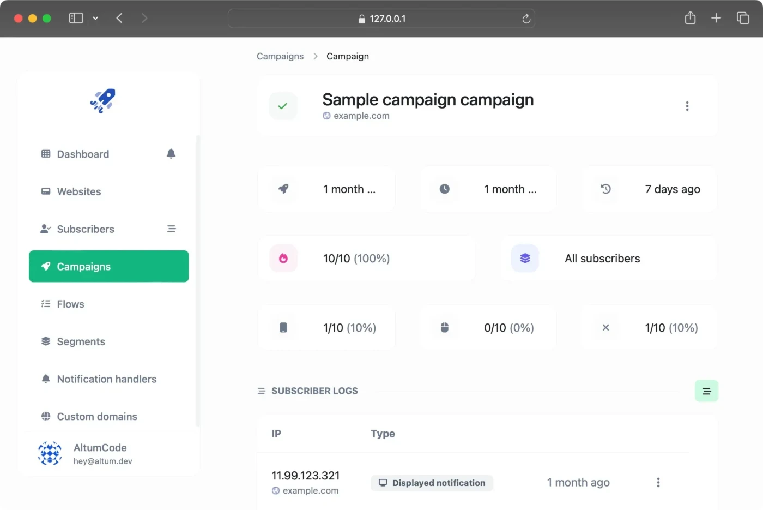The width and height of the screenshot is (763, 510).
Task: Navigate to Segments page
Action: pos(81,342)
